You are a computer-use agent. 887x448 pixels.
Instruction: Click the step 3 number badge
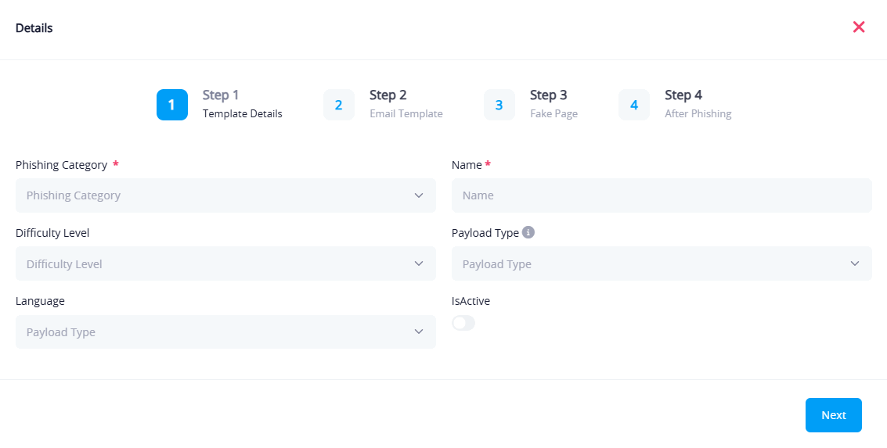pos(499,105)
